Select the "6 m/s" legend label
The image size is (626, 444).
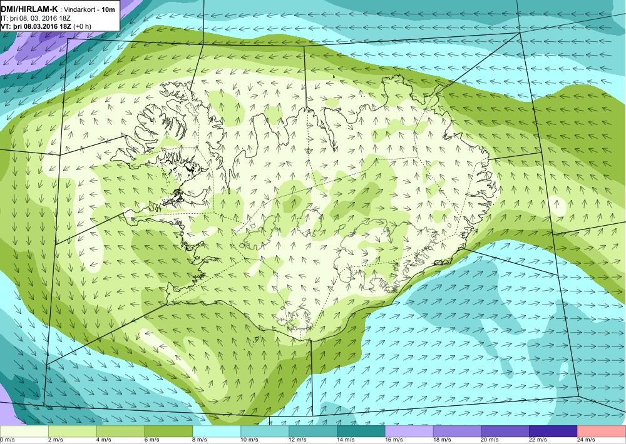click(151, 440)
